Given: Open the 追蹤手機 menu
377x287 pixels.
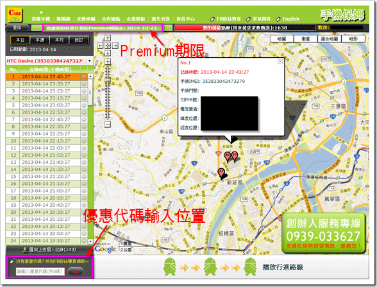Looking at the screenshot, I should point(41,19).
